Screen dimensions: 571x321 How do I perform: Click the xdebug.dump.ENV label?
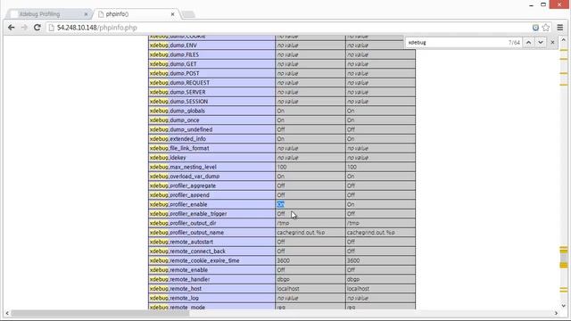173,45
